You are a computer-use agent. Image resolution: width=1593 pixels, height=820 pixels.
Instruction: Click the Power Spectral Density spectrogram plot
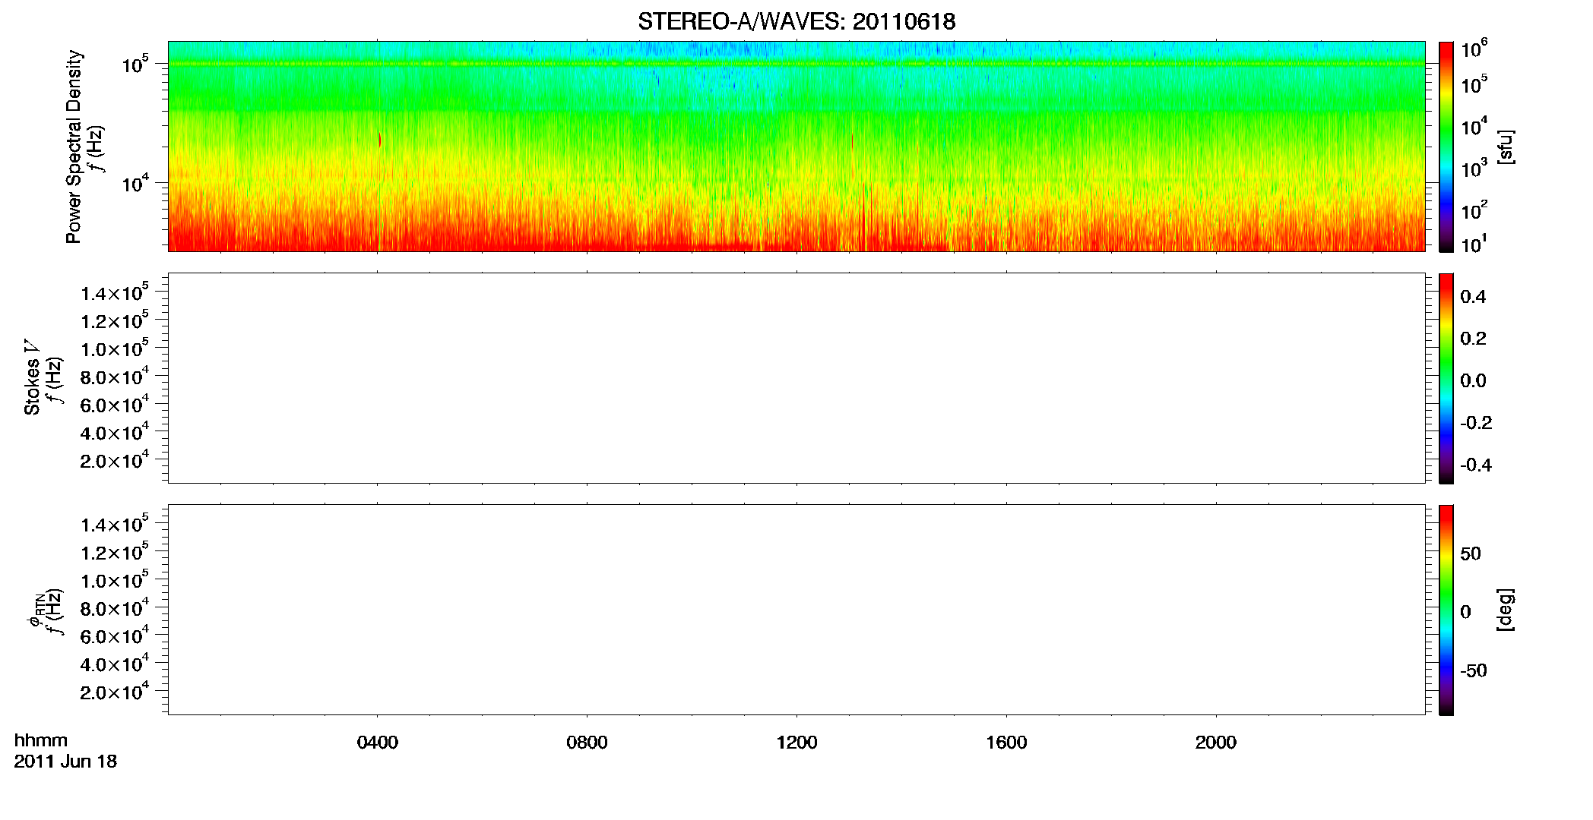(x=796, y=146)
